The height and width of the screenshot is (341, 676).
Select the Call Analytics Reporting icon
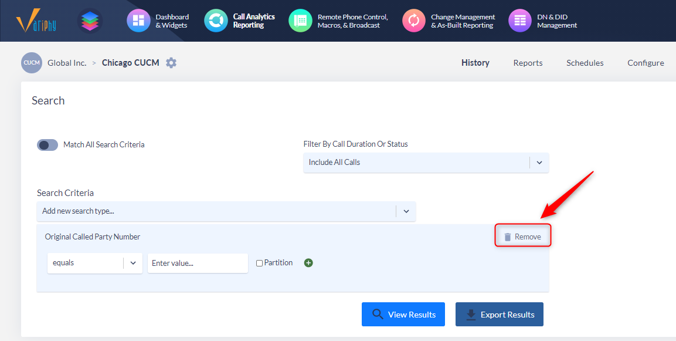tap(216, 21)
